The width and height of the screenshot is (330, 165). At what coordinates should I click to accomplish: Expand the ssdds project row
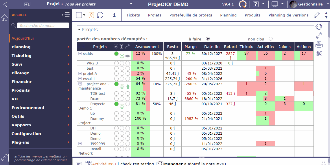(x=80, y=53)
